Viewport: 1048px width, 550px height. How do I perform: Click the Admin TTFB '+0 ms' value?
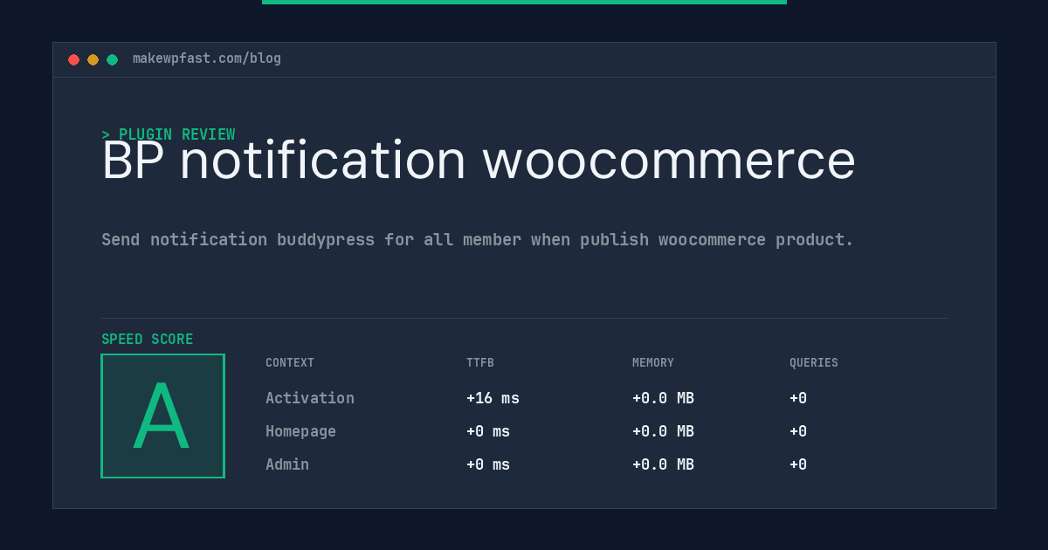(x=488, y=464)
